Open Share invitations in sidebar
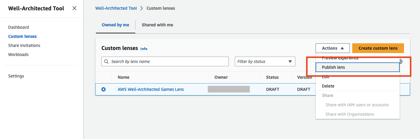Screen dimensions: 420x139 [24, 45]
